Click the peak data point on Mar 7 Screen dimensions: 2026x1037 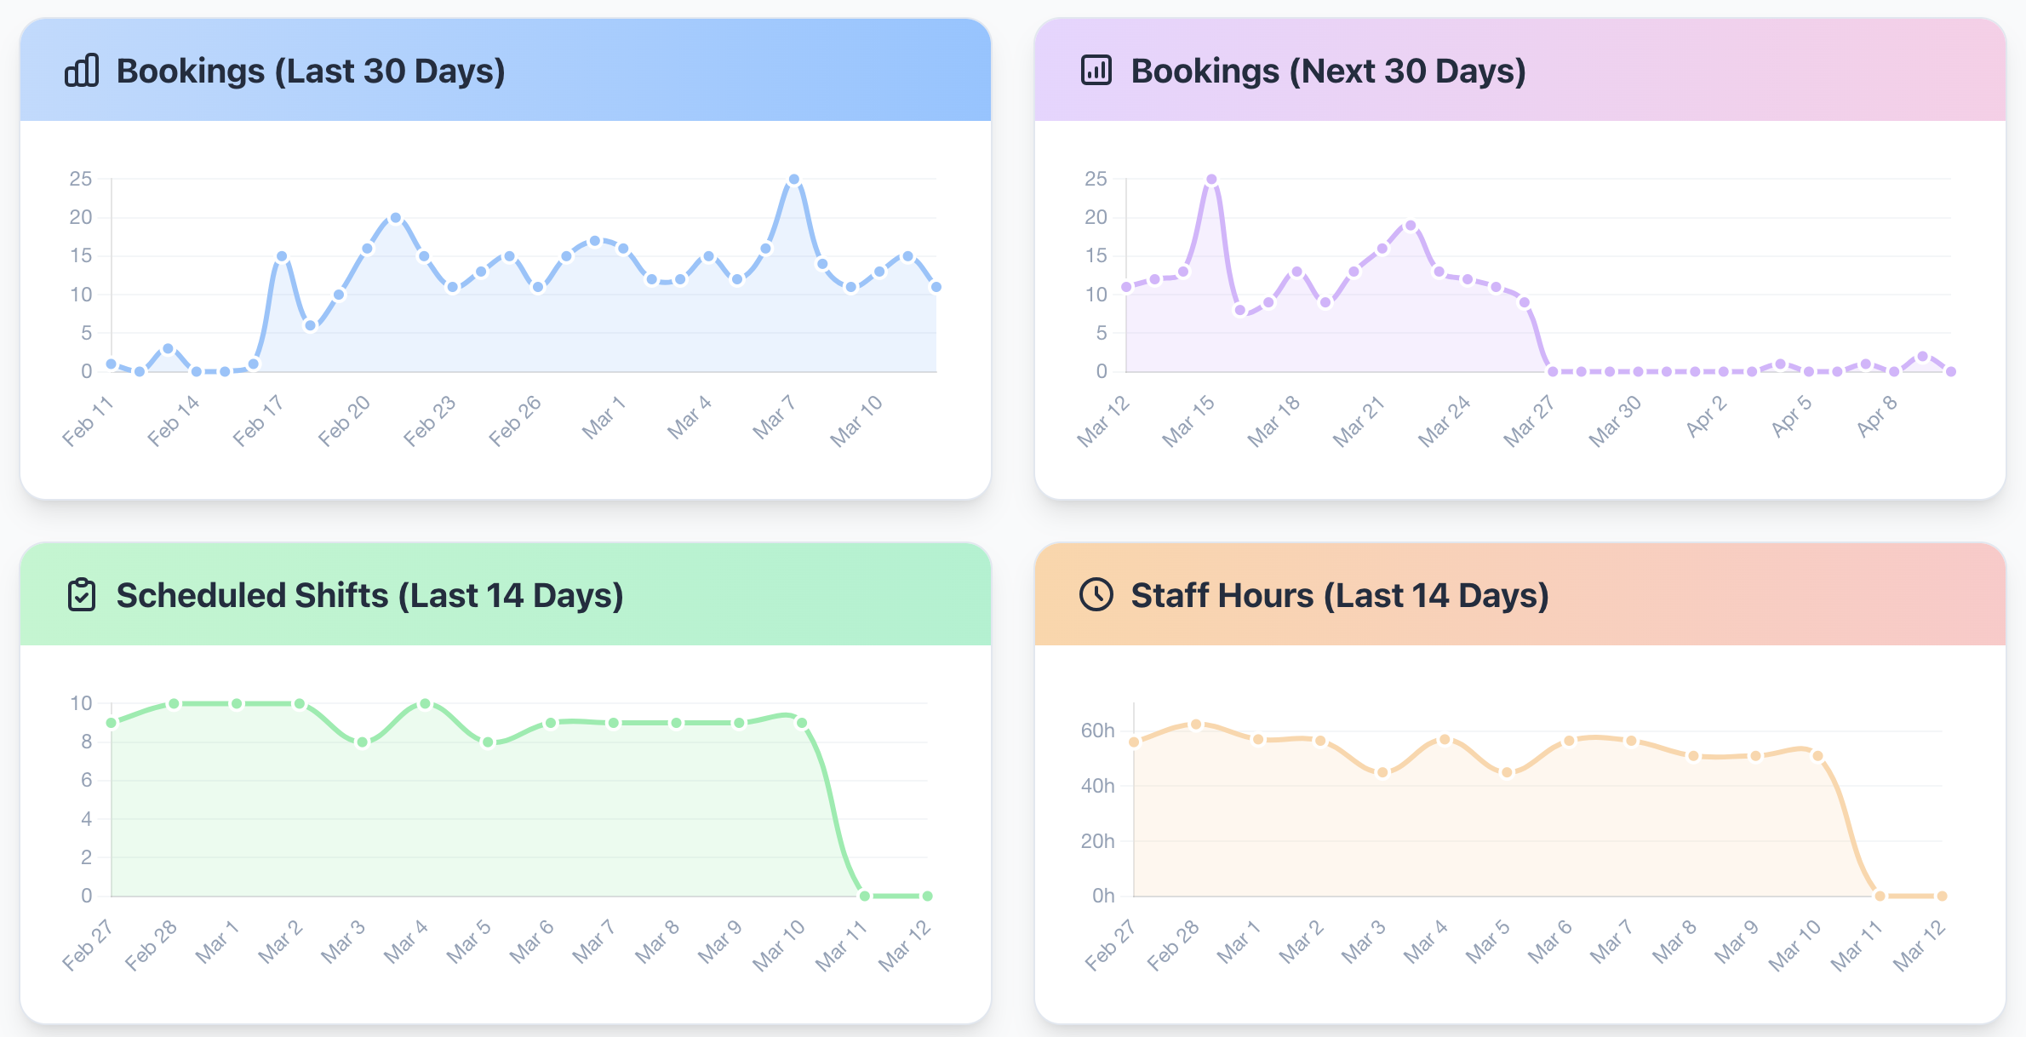[x=794, y=178]
